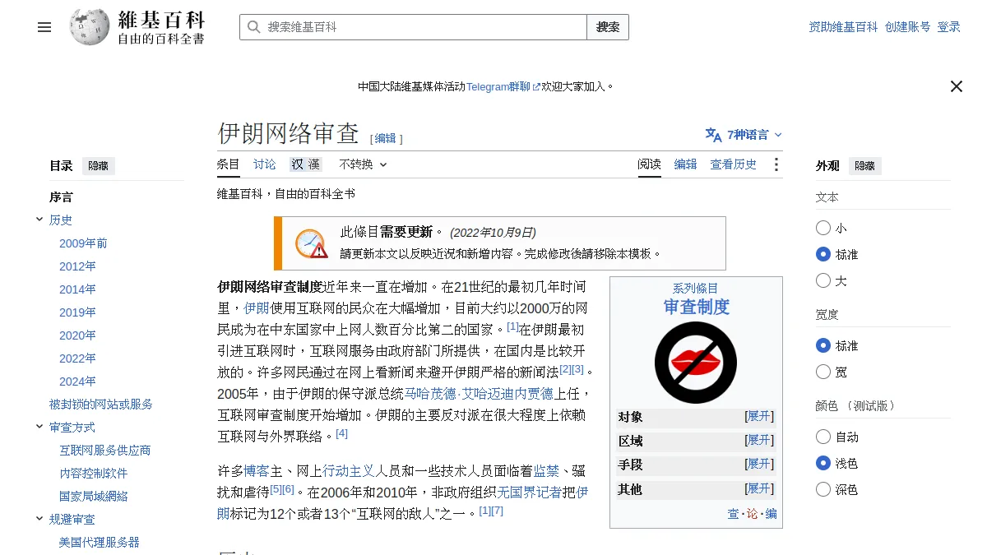Go to 2020年 in contents
The height and width of the screenshot is (555, 987).
click(77, 335)
